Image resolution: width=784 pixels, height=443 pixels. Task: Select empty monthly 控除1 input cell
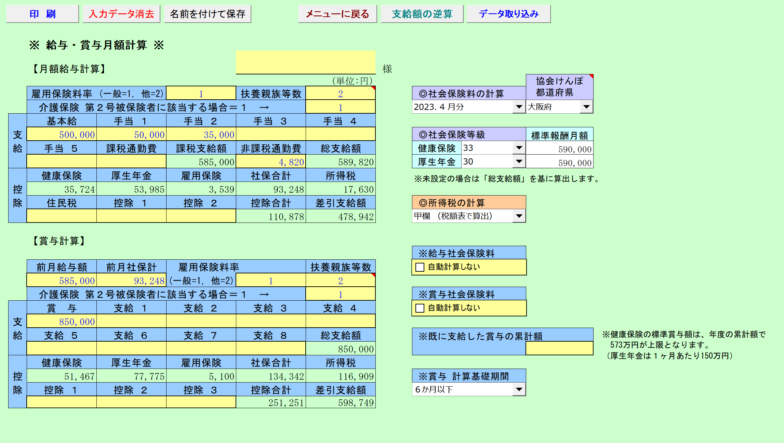132,216
